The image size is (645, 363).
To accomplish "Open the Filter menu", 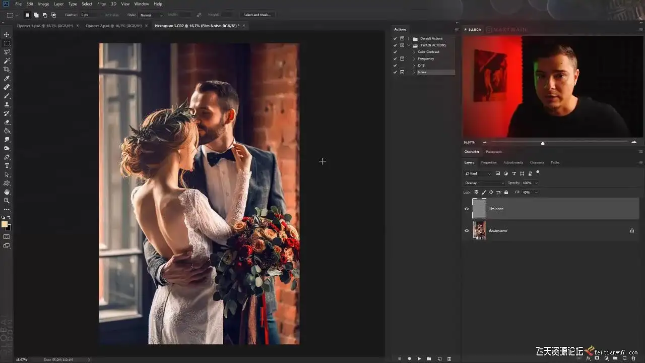I will (102, 4).
